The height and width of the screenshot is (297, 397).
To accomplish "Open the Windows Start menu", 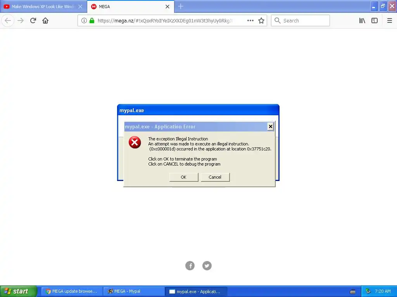I will [x=19, y=291].
